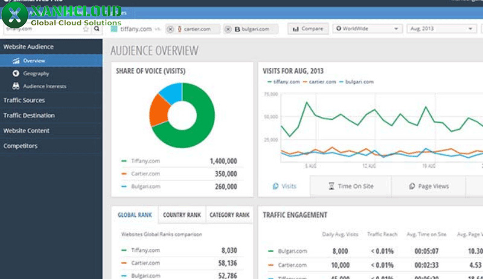Expand Traffic Sources sidebar section

(24, 100)
